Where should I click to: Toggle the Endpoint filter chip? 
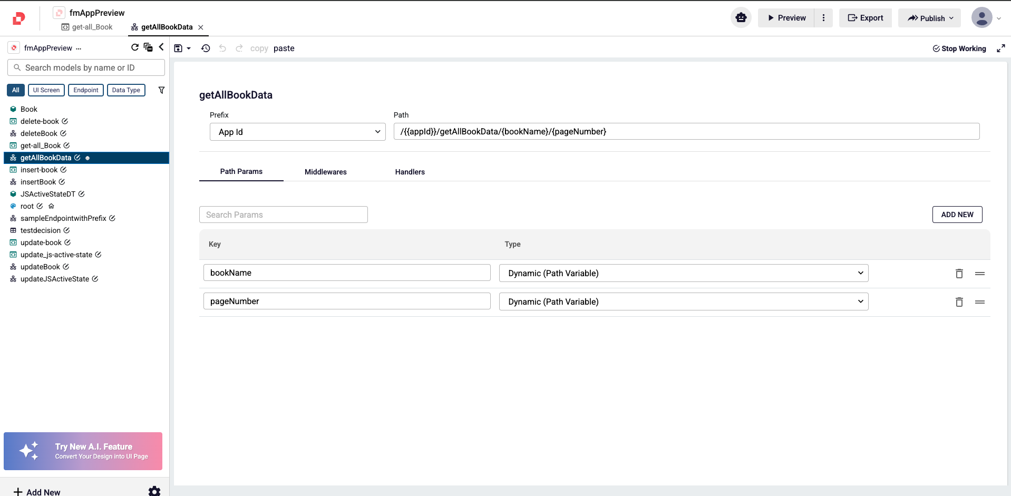[x=86, y=90]
